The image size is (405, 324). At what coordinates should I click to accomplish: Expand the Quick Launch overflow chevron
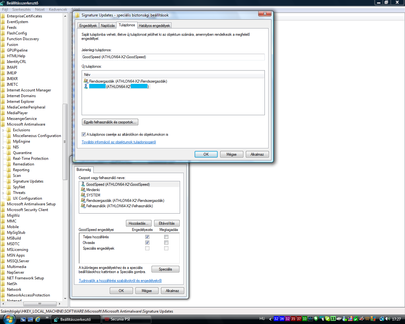pos(47,317)
